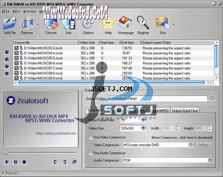Switch to Output QuickTime tab
This screenshot has width=223, height=177.
[x=185, y=111]
